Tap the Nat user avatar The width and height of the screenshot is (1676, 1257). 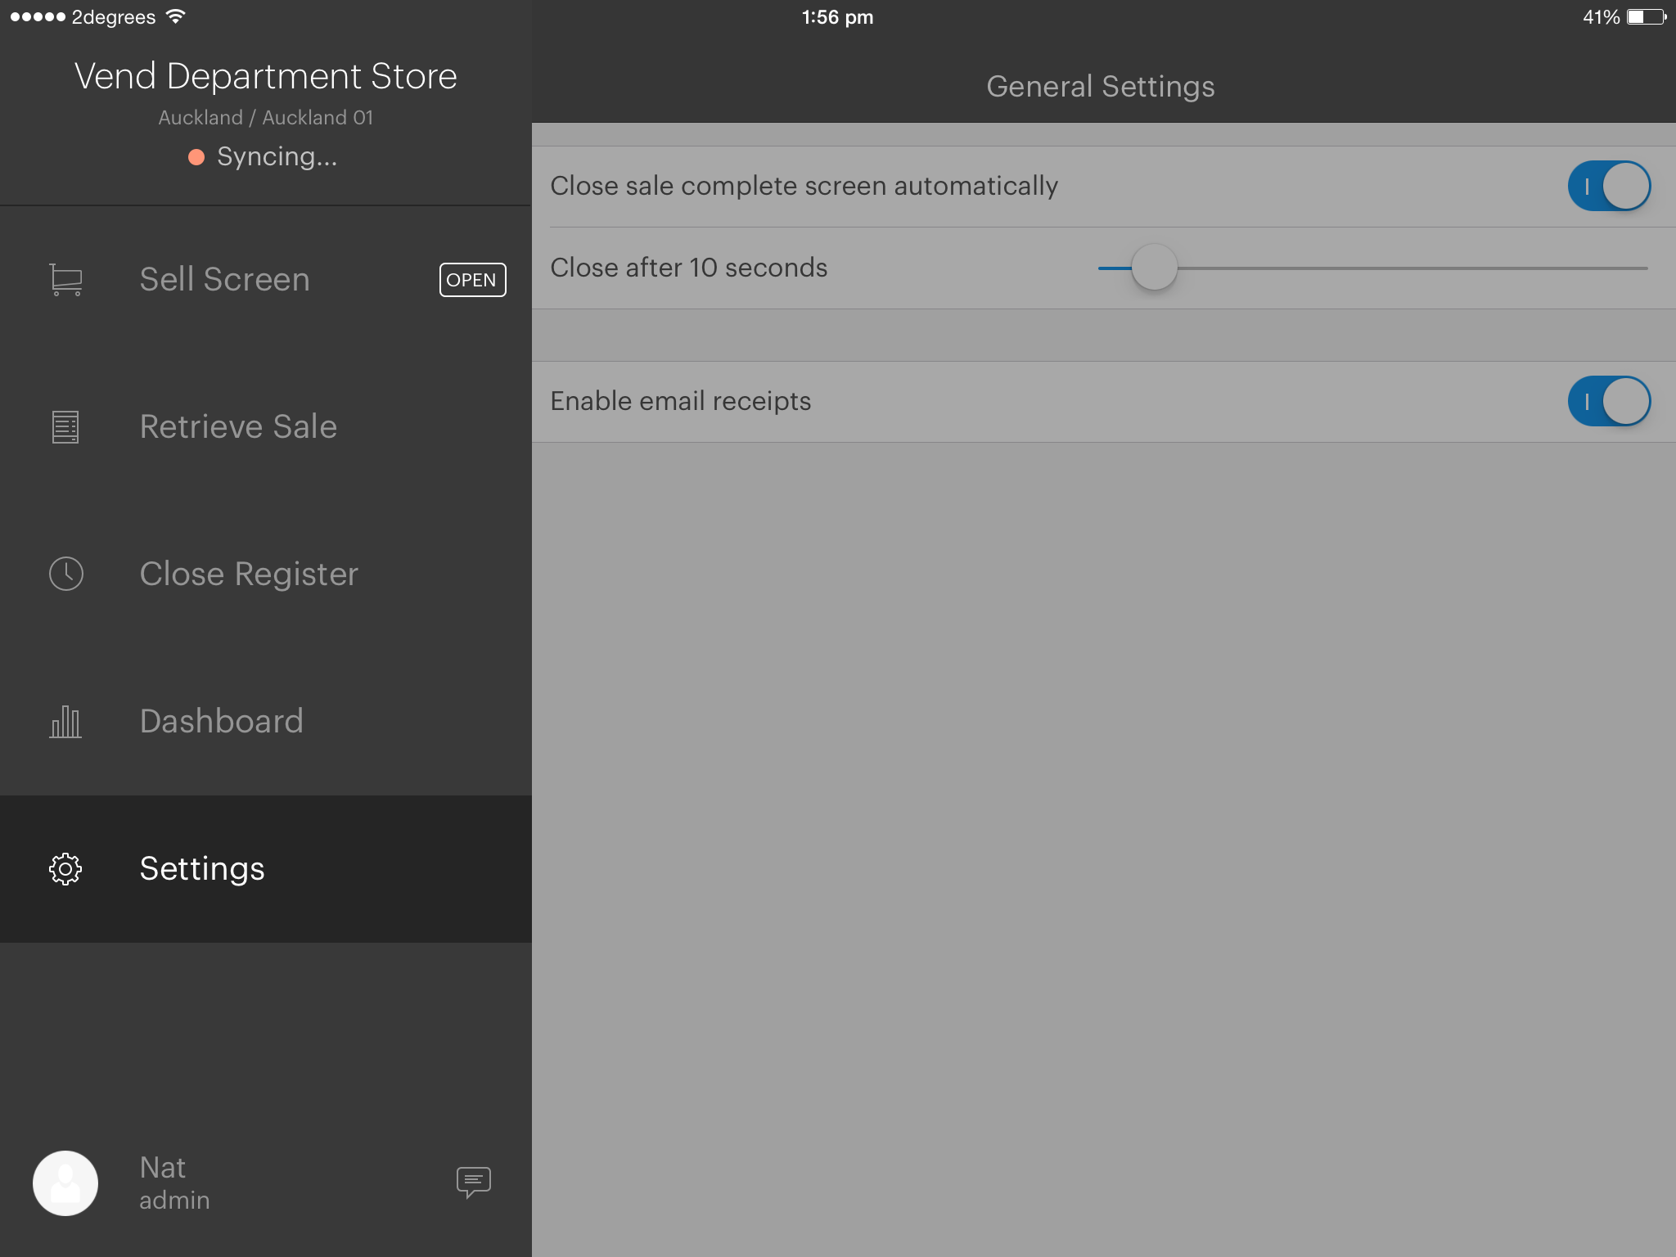(65, 1183)
